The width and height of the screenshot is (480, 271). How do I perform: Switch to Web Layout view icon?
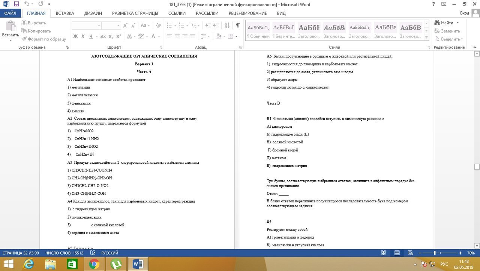(411, 253)
